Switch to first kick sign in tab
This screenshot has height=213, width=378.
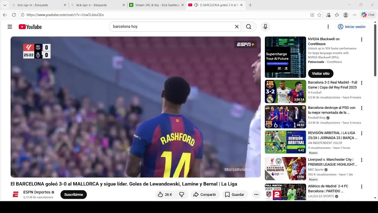pyautogui.click(x=38, y=5)
